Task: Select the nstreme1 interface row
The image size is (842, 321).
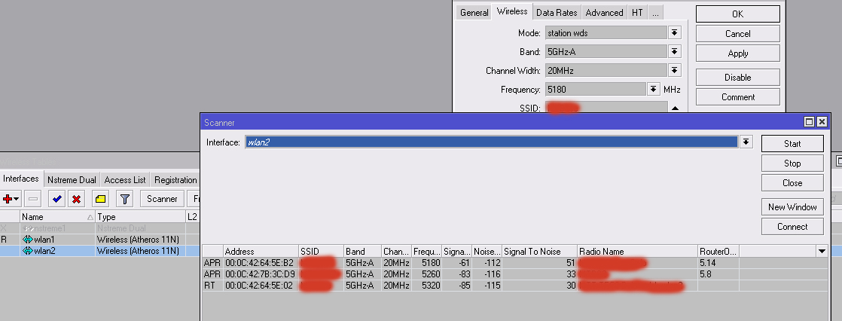Action: click(100, 228)
